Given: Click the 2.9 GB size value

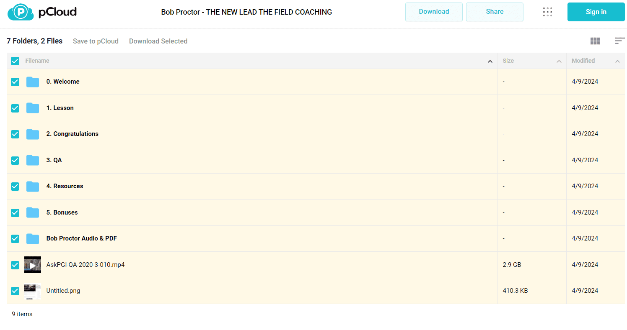Looking at the screenshot, I should pyautogui.click(x=512, y=265).
